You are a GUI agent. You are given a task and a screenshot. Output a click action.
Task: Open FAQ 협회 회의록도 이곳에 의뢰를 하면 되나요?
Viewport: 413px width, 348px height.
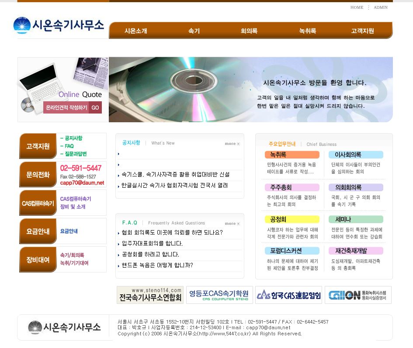(x=172, y=233)
